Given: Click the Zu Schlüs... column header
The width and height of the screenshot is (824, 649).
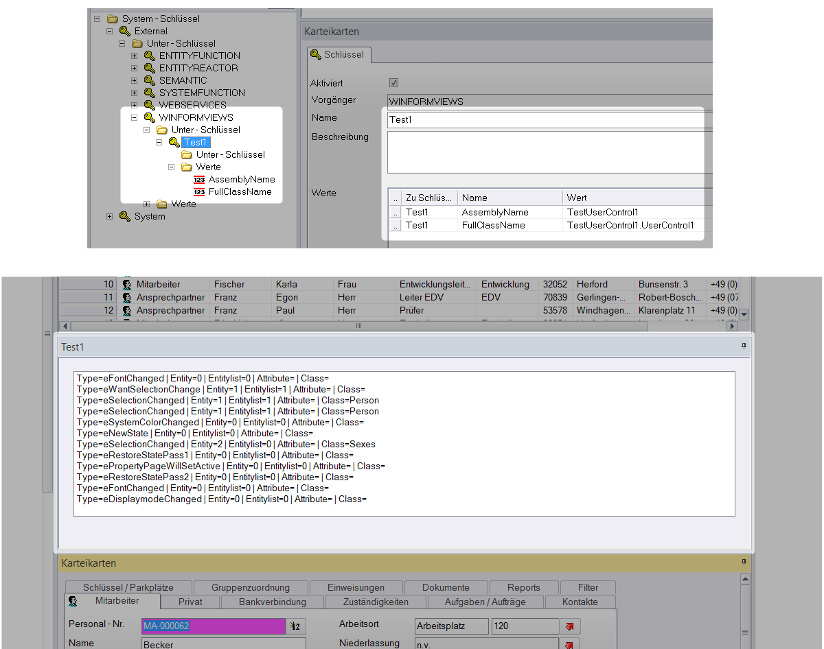Looking at the screenshot, I should click(x=429, y=198).
